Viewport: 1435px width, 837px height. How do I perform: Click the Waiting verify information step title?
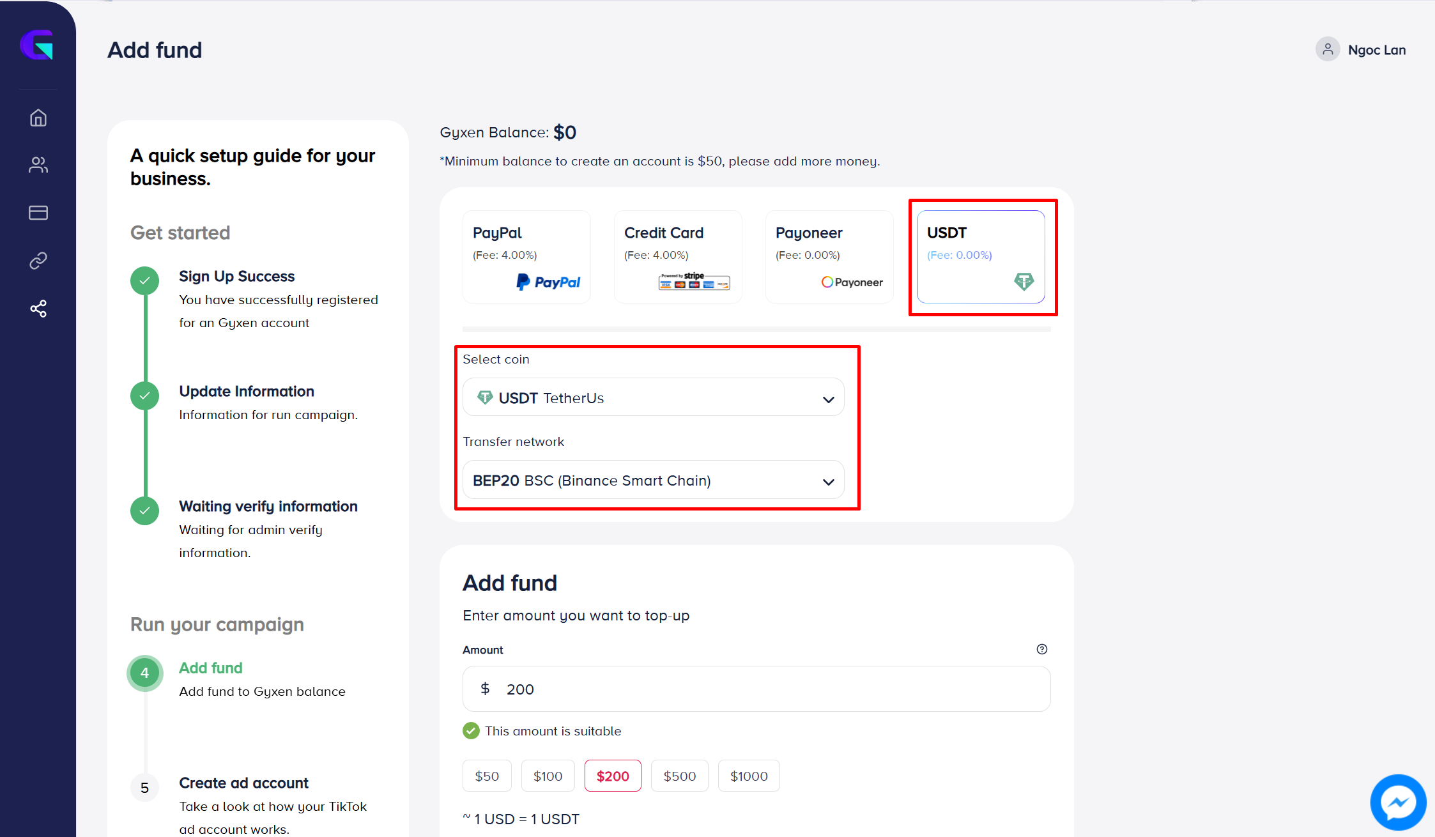268,506
